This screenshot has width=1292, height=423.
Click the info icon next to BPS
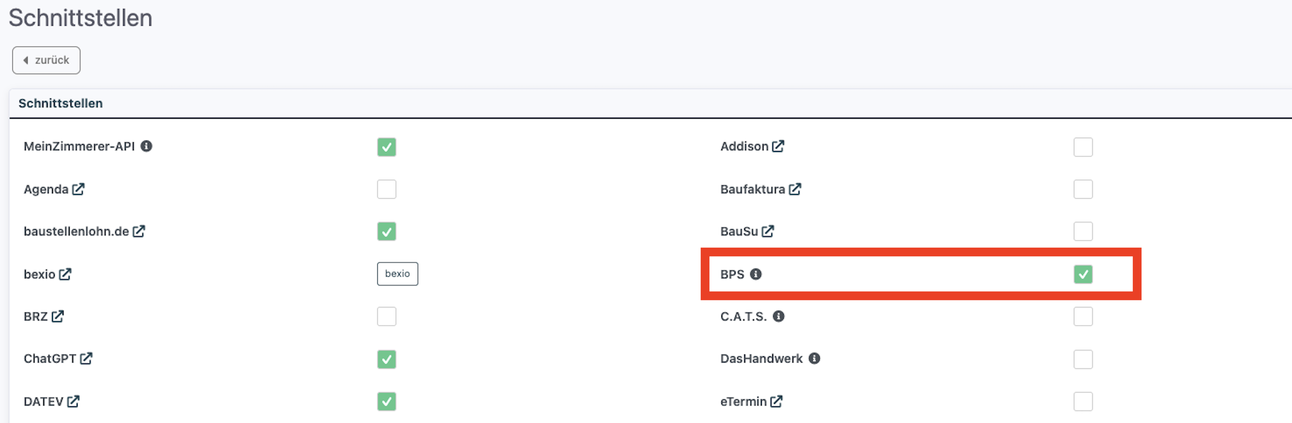tap(756, 274)
